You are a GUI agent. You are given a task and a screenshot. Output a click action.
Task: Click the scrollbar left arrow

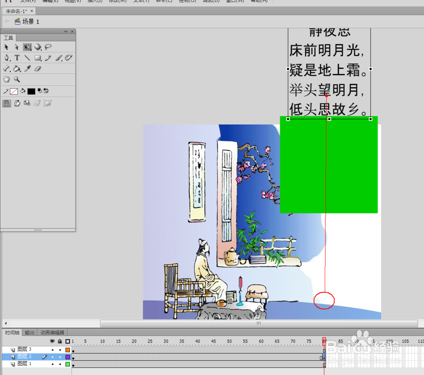(6, 323)
